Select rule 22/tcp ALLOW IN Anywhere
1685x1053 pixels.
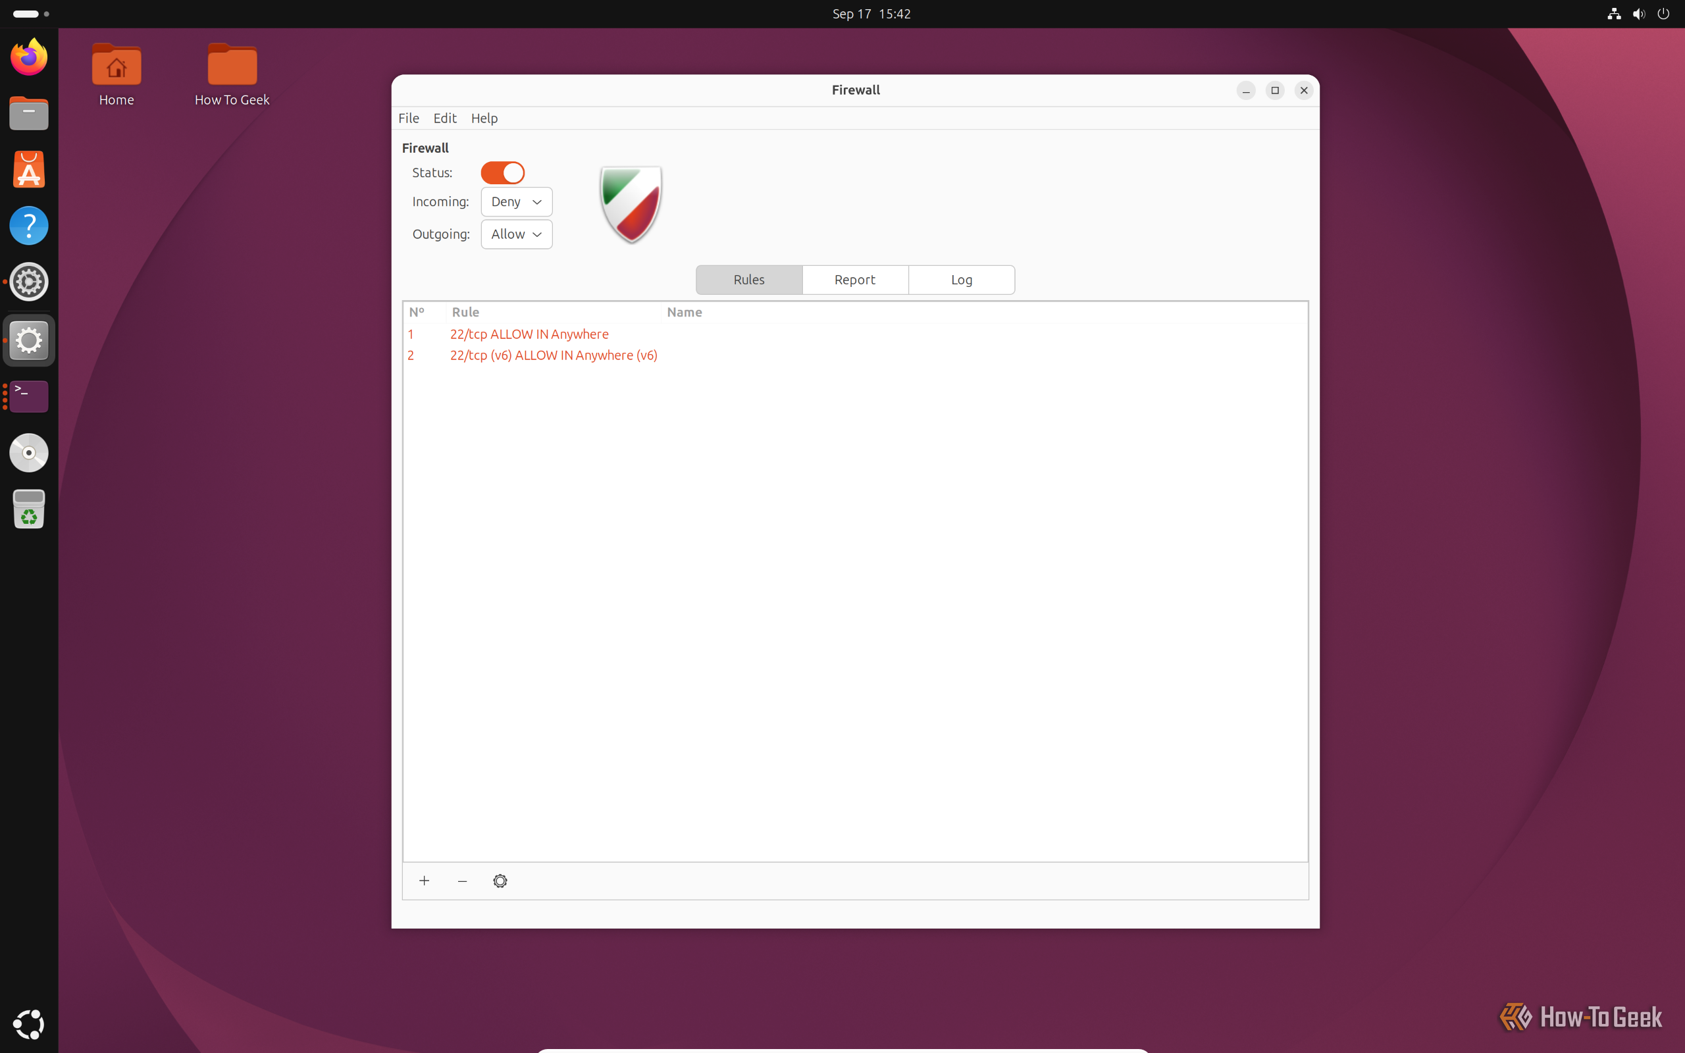coord(855,334)
